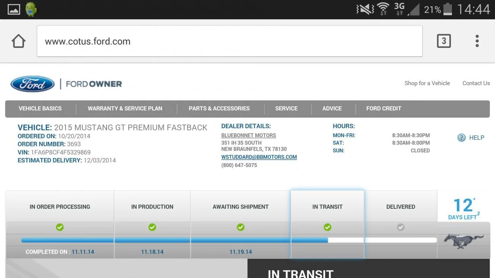Viewport: 495px width, 278px height.
Task: Click green checkmark under Awaiting Shipment
Action: coord(241,227)
